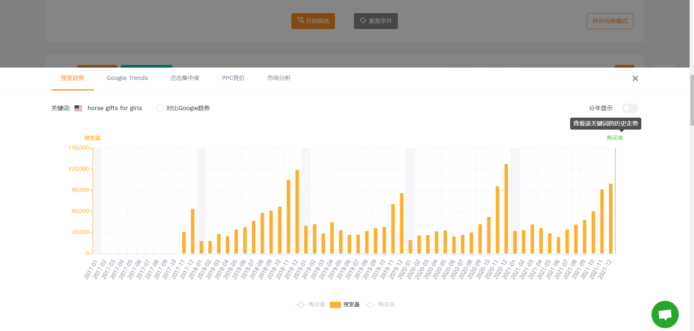Click the 150,000 axis label
The height and width of the screenshot is (331, 694).
[78, 148]
